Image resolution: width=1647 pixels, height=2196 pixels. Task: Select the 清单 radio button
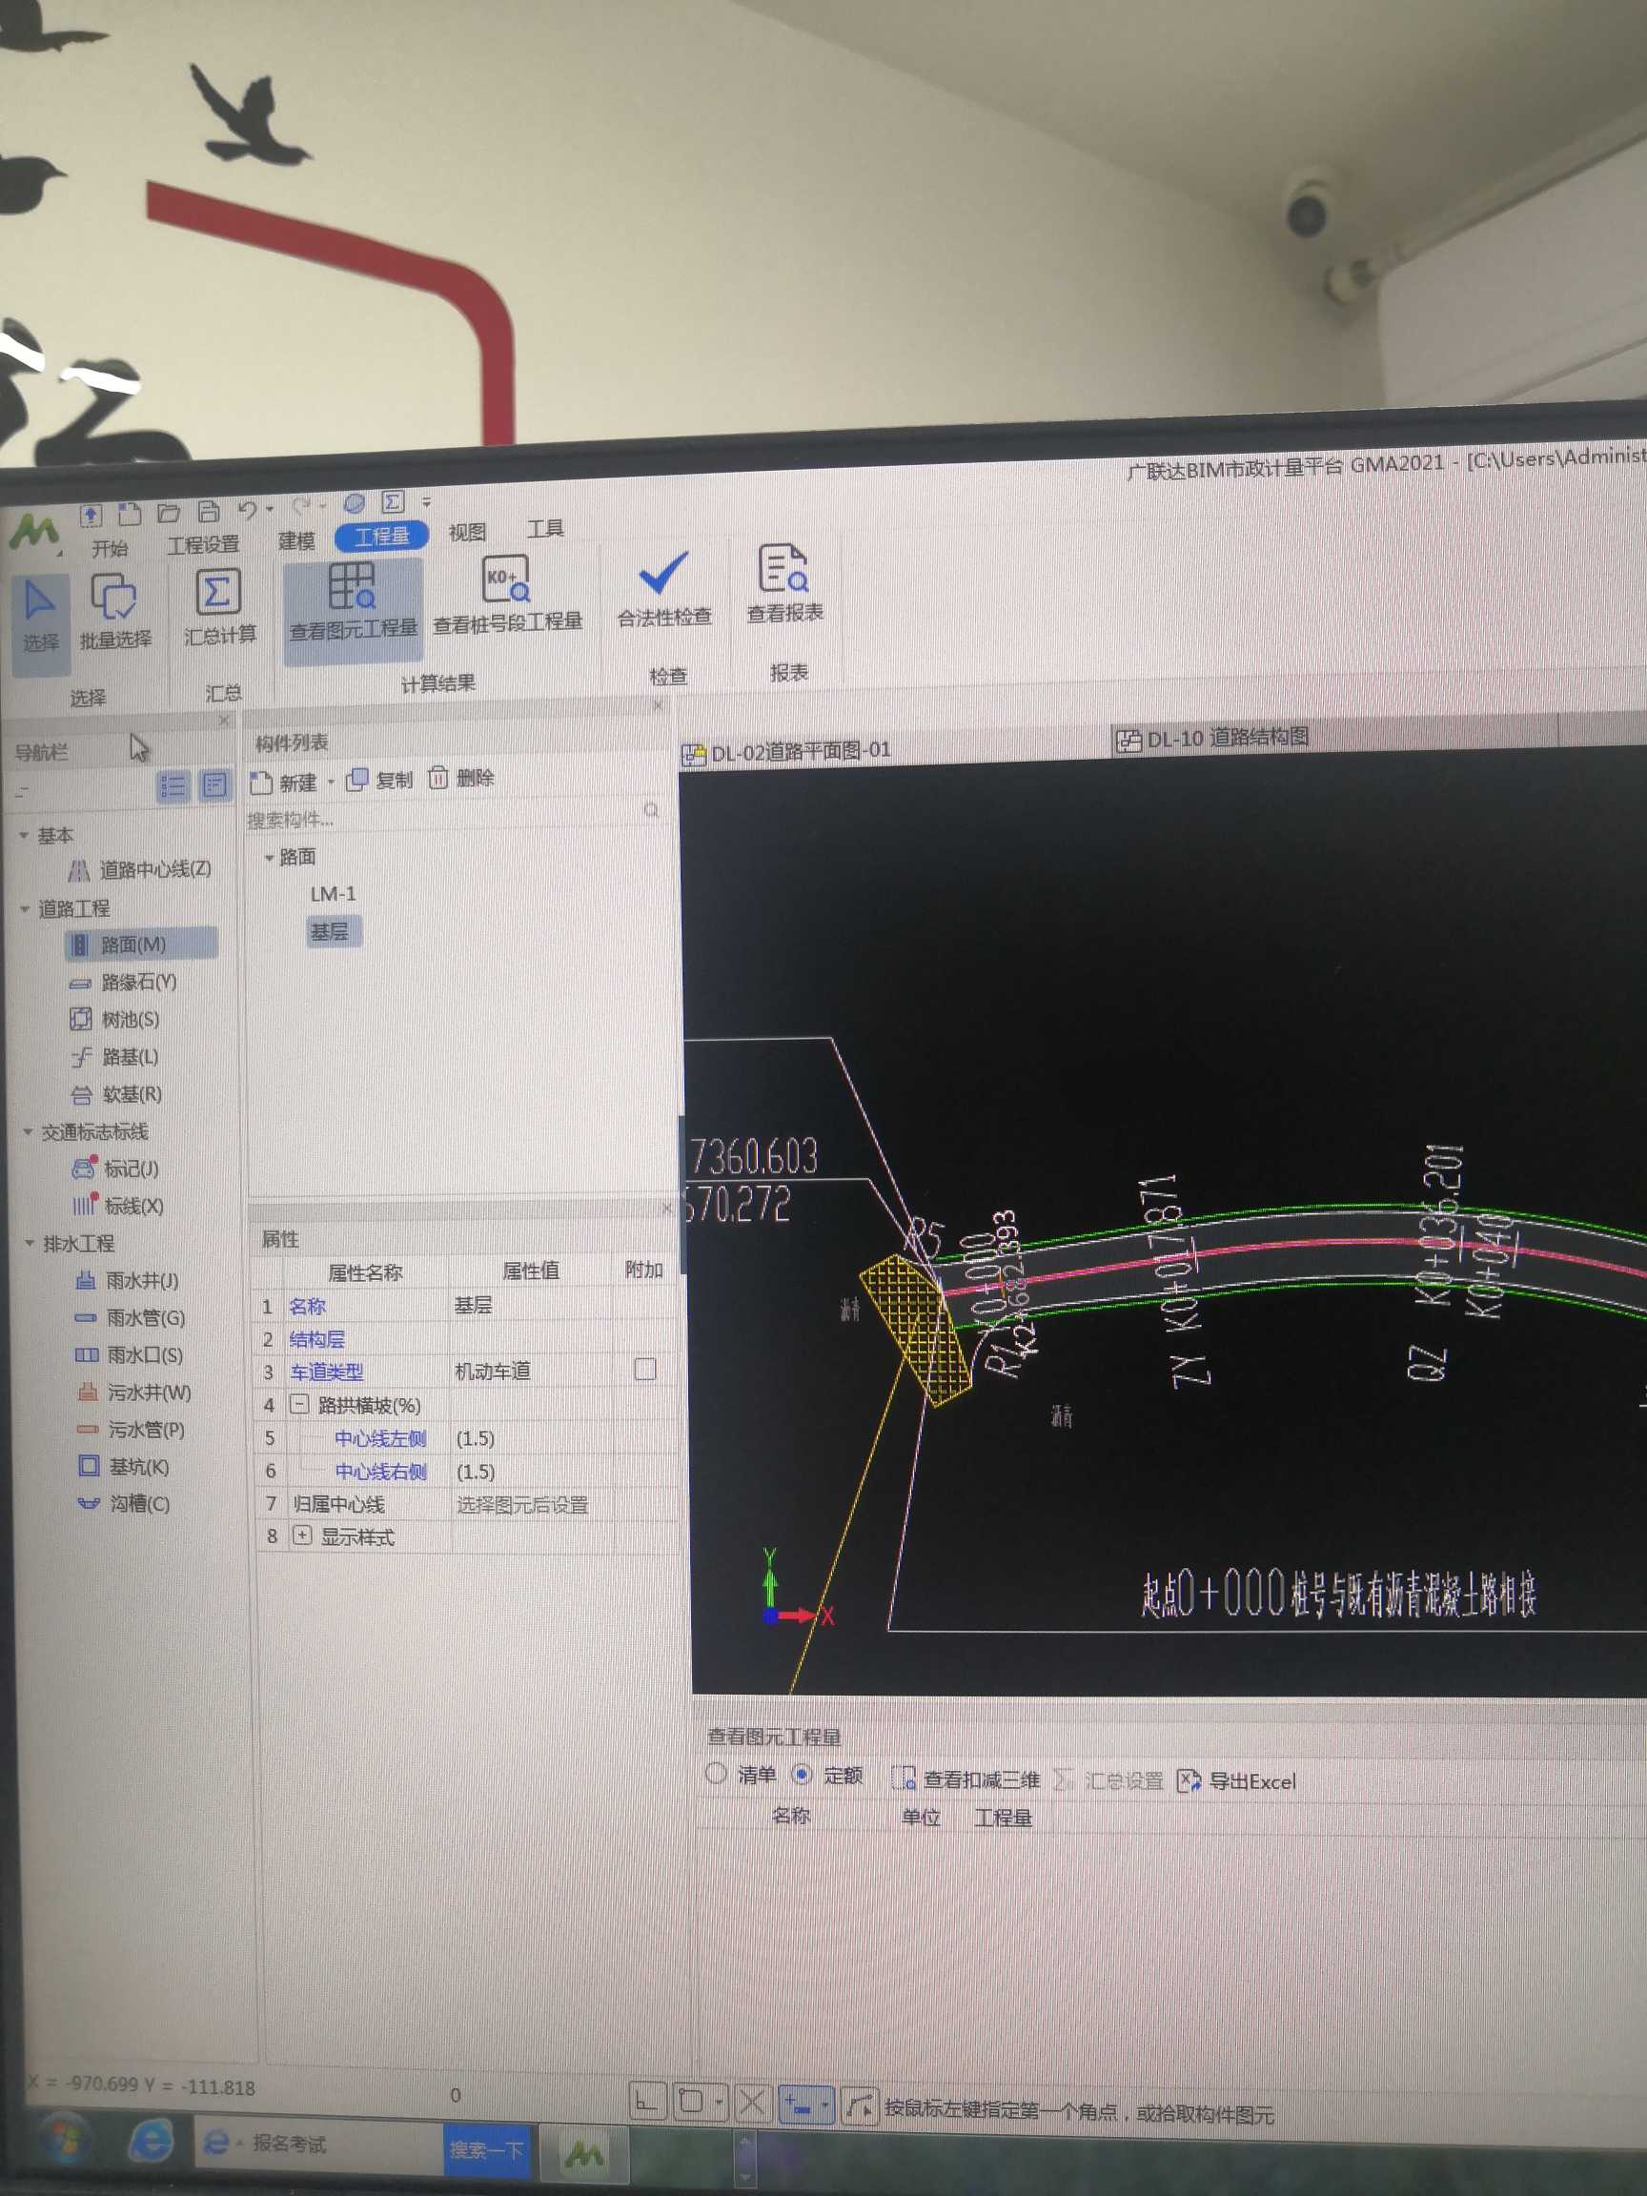point(715,1774)
